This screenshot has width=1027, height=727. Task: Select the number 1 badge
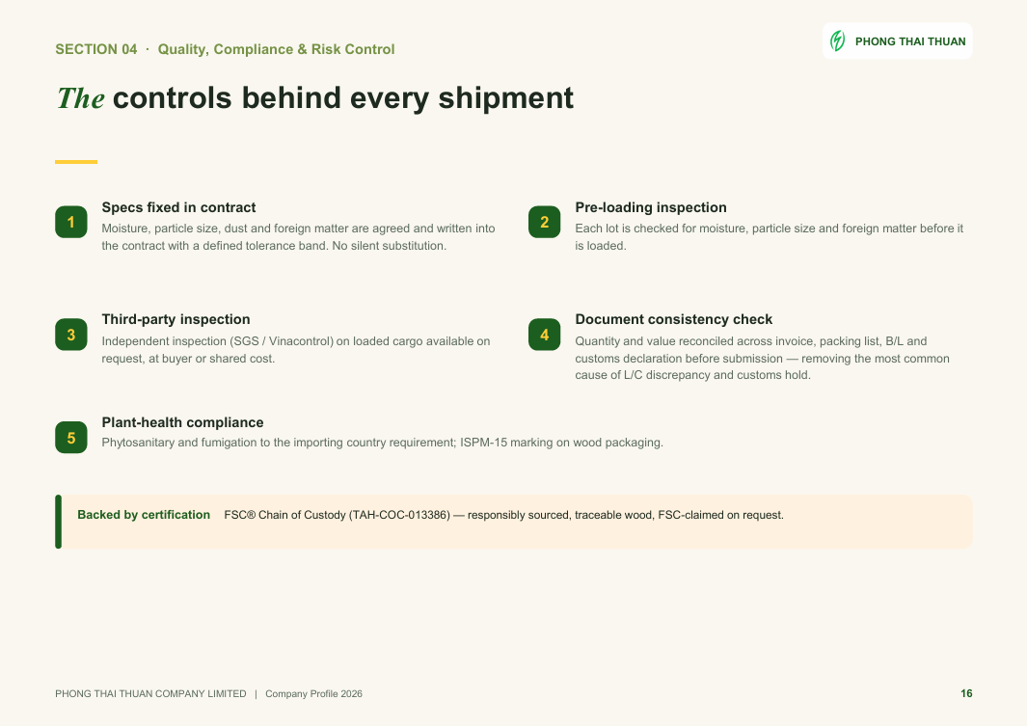(71, 222)
